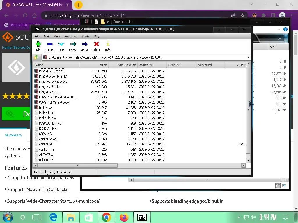The width and height of the screenshot is (298, 223).
Task: Click horizontal scrollbar right arrow in 7-Zip
Action: pyautogui.click(x=243, y=165)
